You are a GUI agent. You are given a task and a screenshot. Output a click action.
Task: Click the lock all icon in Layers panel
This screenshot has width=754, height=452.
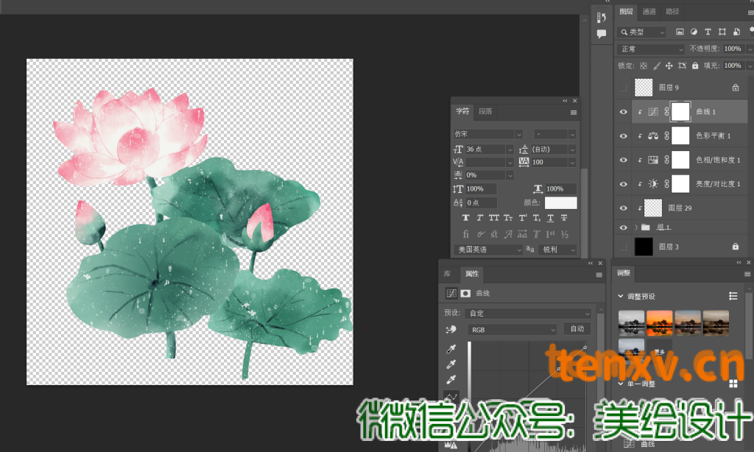point(697,66)
